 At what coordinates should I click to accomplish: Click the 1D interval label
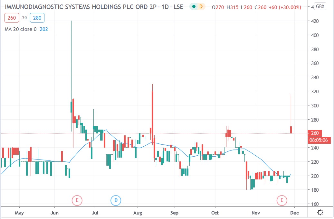click(x=165, y=7)
